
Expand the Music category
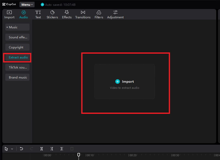[17, 27]
